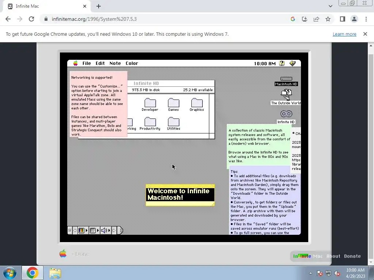
Task: Open the Chrome profile avatar
Action: click(x=354, y=19)
